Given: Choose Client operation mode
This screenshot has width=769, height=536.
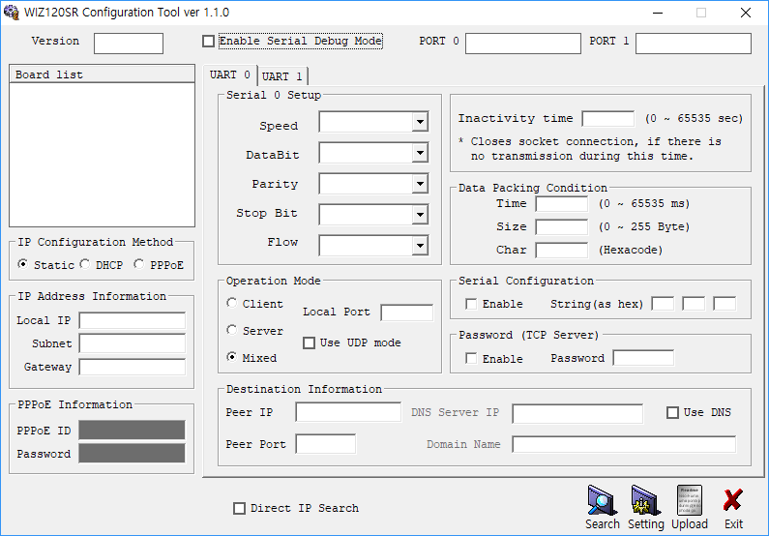Looking at the screenshot, I should [232, 303].
